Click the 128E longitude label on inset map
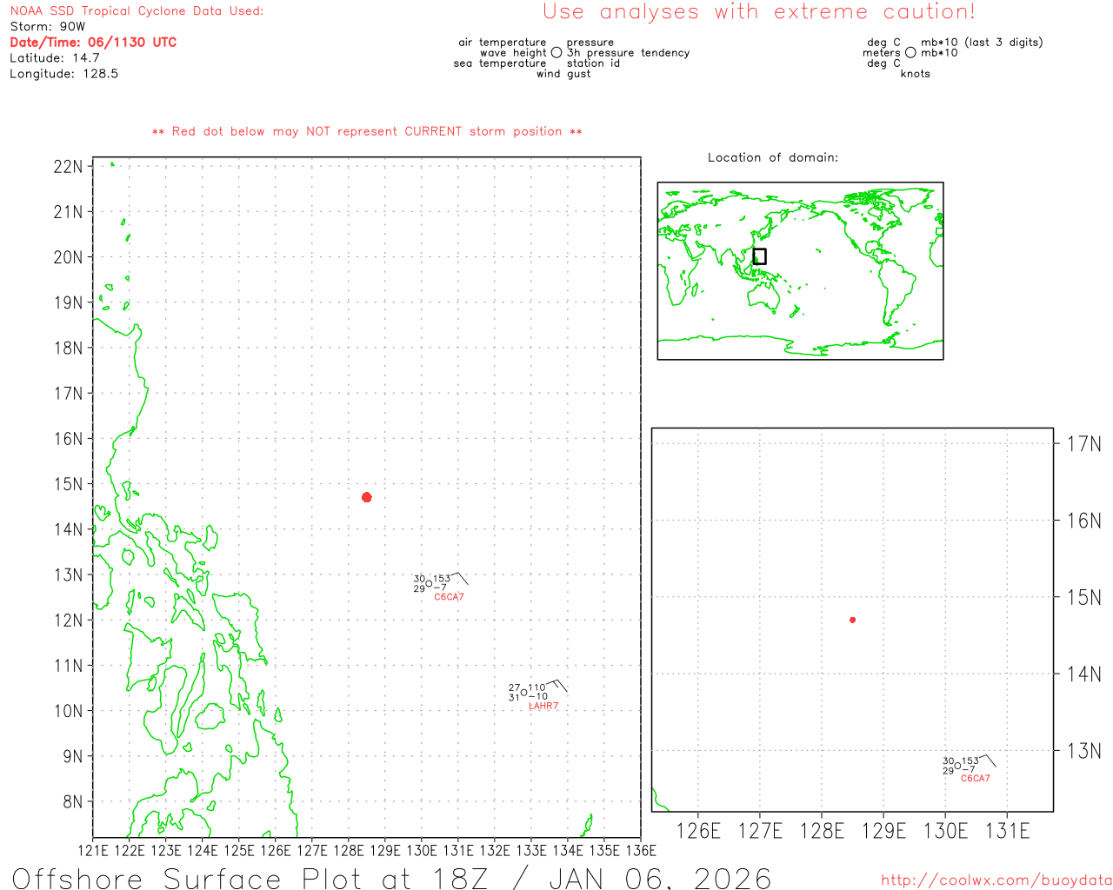 (822, 831)
